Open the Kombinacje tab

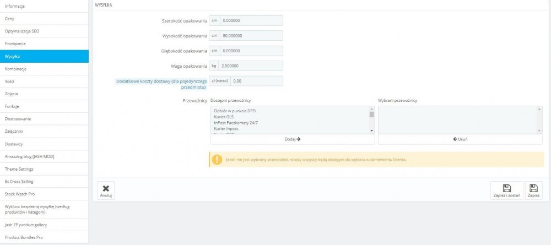pos(44,69)
